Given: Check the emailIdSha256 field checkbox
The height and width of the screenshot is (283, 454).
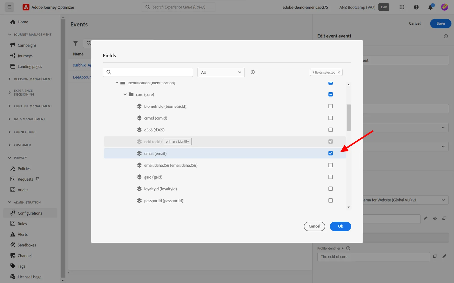Looking at the screenshot, I should point(330,165).
